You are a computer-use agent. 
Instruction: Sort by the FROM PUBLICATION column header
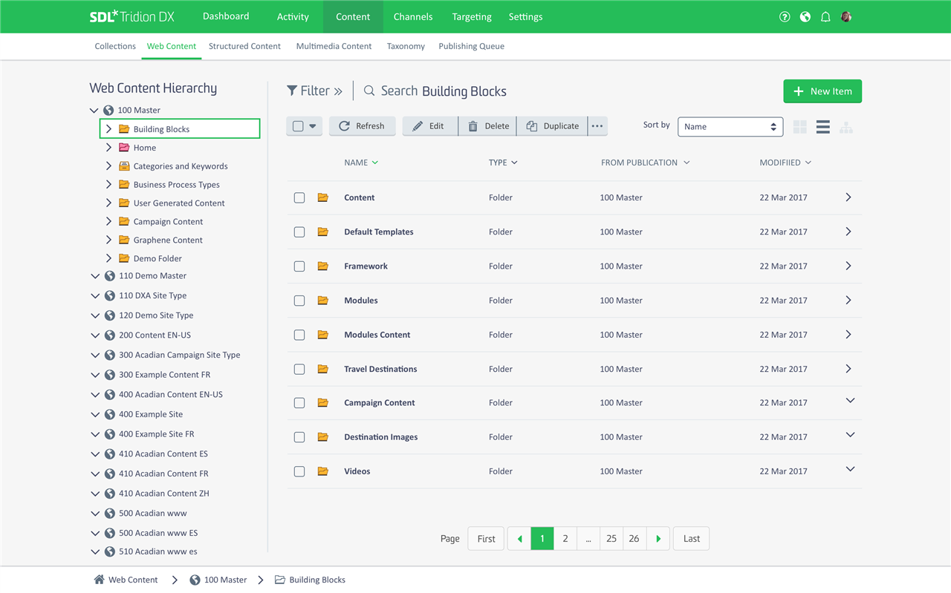pos(645,163)
